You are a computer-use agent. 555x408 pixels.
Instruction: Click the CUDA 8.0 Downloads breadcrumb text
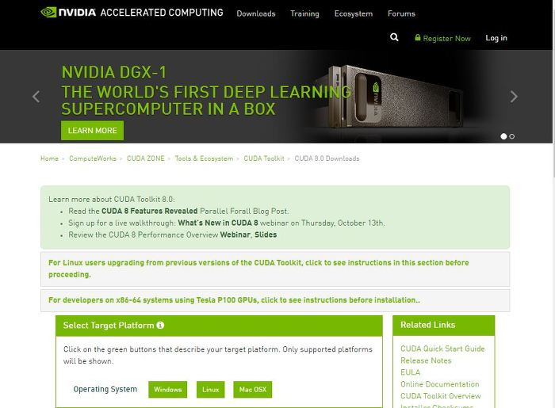tap(327, 158)
